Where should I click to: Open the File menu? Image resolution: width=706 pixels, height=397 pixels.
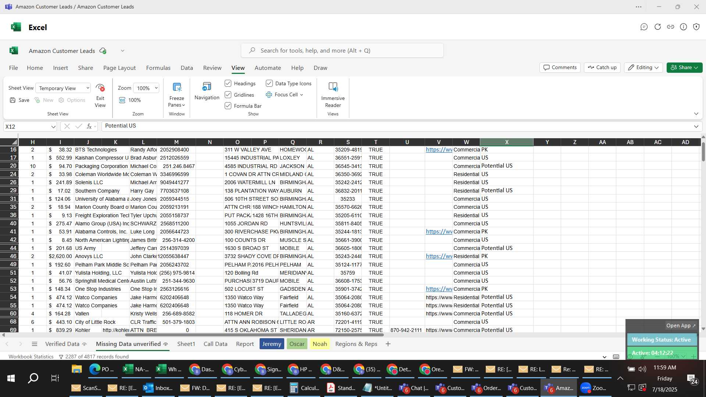point(14,68)
